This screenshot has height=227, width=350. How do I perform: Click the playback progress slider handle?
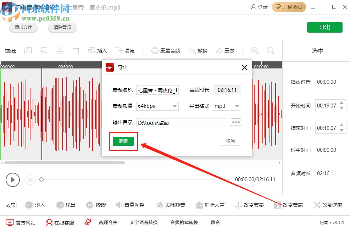click(x=41, y=180)
